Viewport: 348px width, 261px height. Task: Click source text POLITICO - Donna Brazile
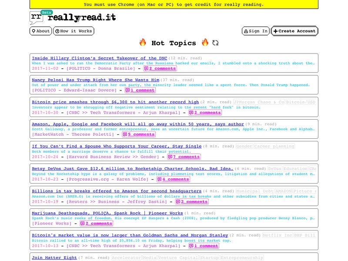[101, 68]
